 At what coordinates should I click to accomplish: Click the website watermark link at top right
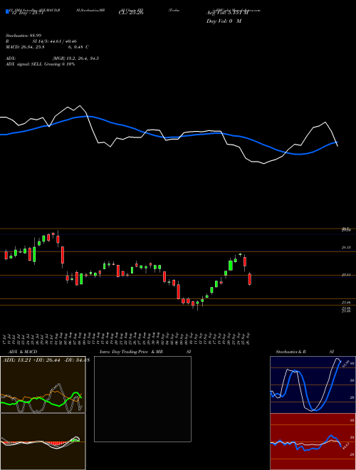tap(238, 10)
